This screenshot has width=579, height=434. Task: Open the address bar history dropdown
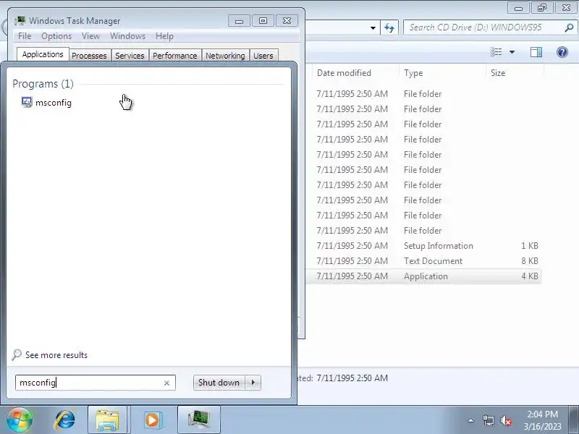coord(373,27)
